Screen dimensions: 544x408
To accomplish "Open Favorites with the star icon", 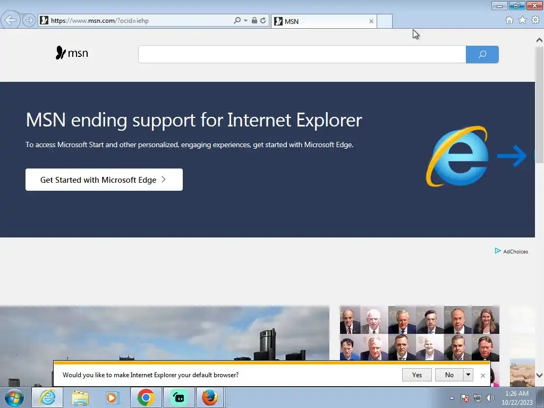I will 522,20.
